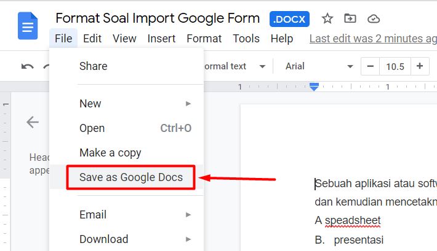
Task: Open the Normal text style dropdown
Action: coord(235,66)
